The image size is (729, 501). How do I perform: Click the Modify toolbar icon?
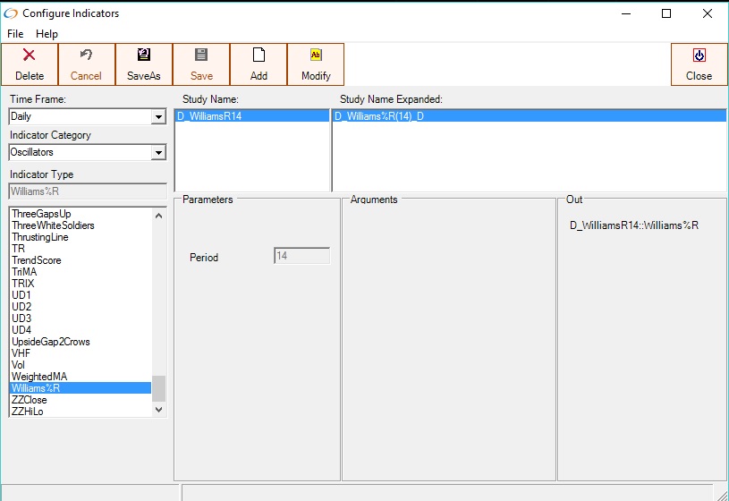tap(316, 55)
